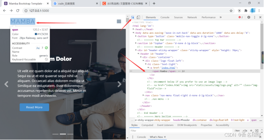Screen dimensions: 264x140
Task: Open the Event Listeners pane tab
Action: pos(165,125)
